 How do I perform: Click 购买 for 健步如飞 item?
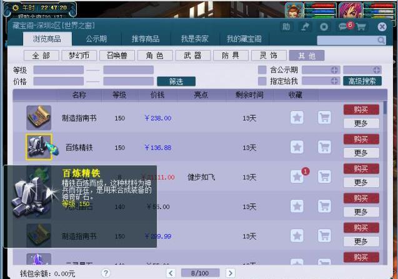pyautogui.click(x=361, y=169)
